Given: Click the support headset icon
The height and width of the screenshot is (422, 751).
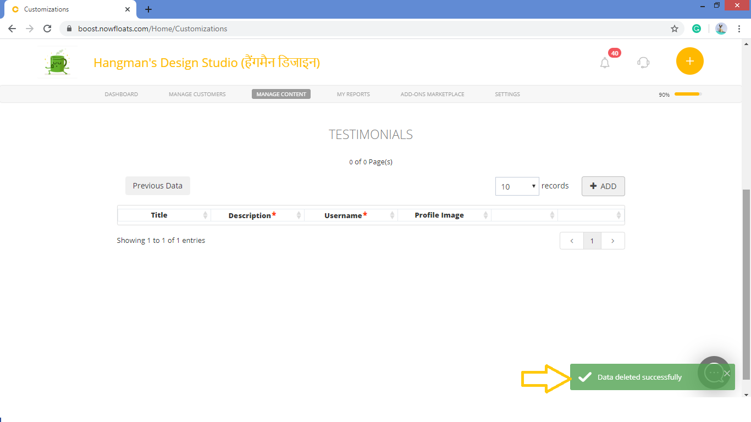Looking at the screenshot, I should (x=643, y=62).
